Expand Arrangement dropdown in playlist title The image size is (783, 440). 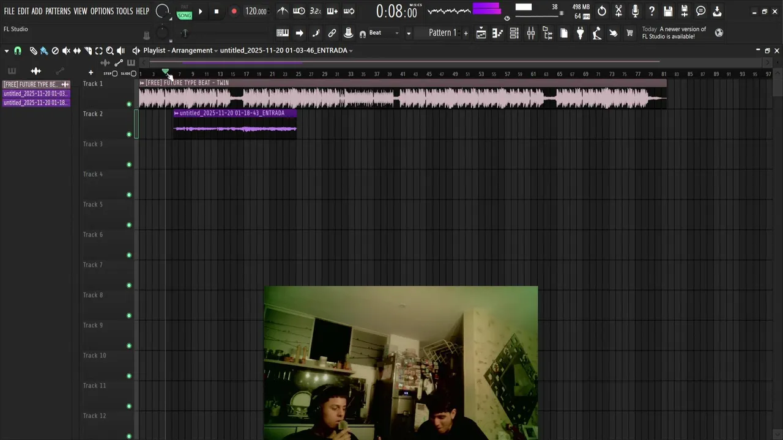click(x=215, y=51)
